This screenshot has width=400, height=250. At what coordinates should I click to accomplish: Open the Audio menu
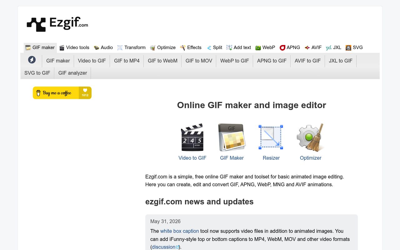[x=103, y=47]
